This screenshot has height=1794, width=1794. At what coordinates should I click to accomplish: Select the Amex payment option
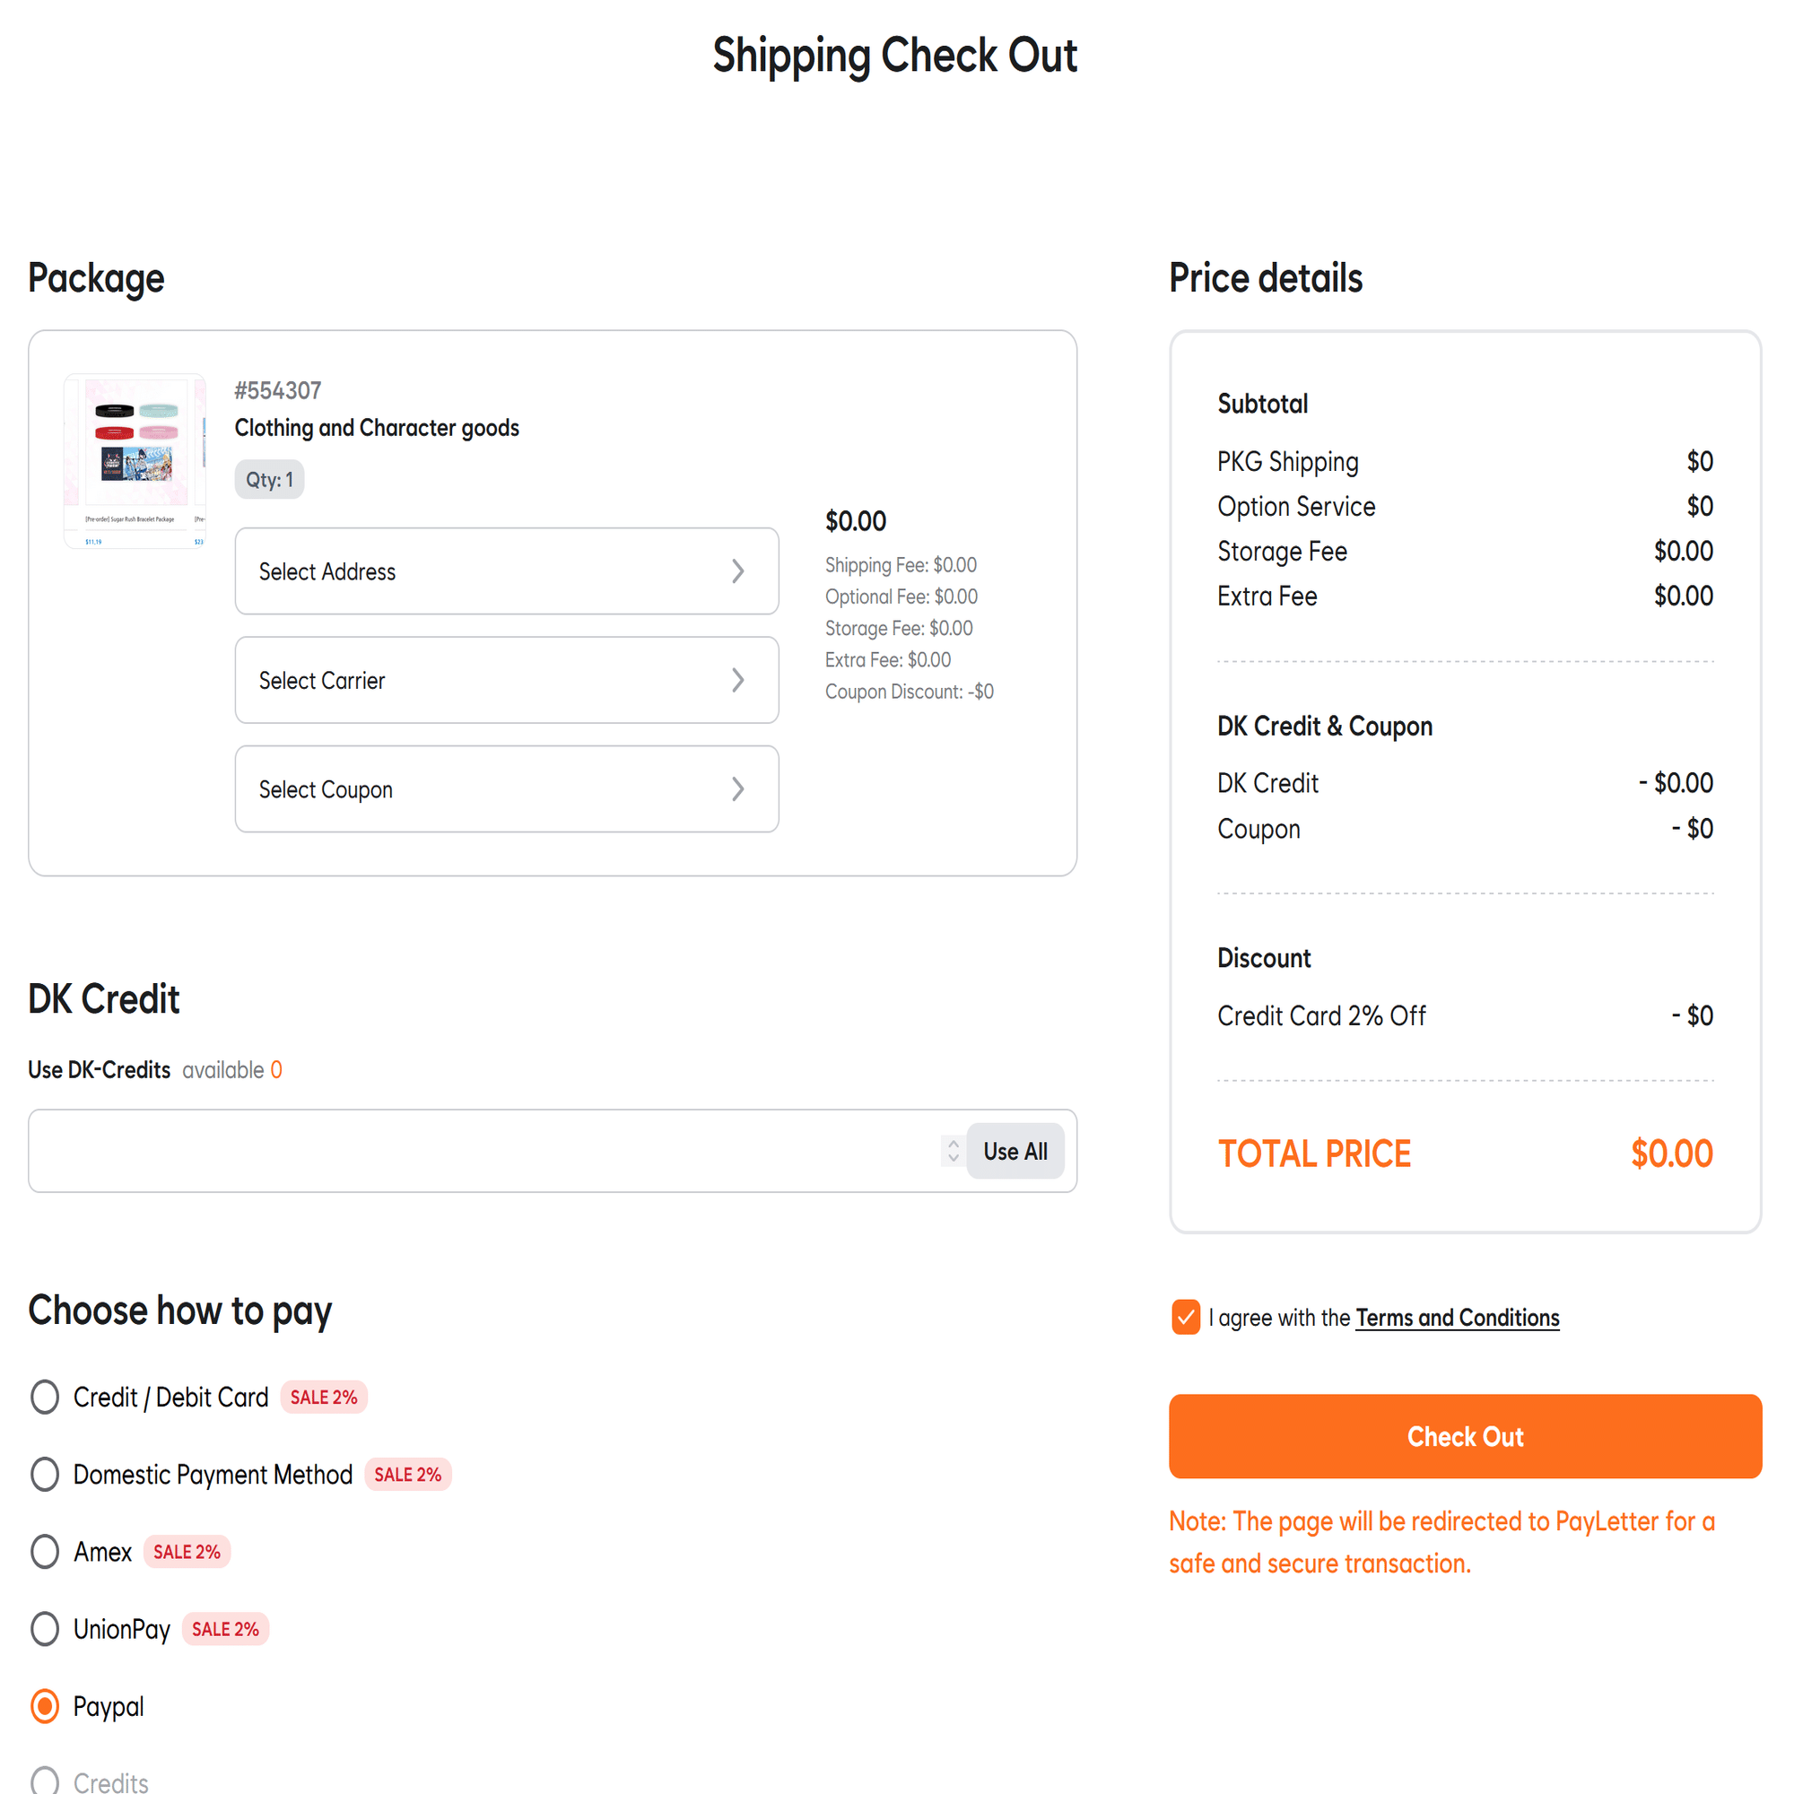(x=45, y=1551)
